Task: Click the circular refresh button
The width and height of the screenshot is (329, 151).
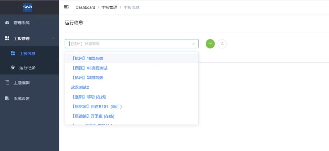Action: point(222,44)
